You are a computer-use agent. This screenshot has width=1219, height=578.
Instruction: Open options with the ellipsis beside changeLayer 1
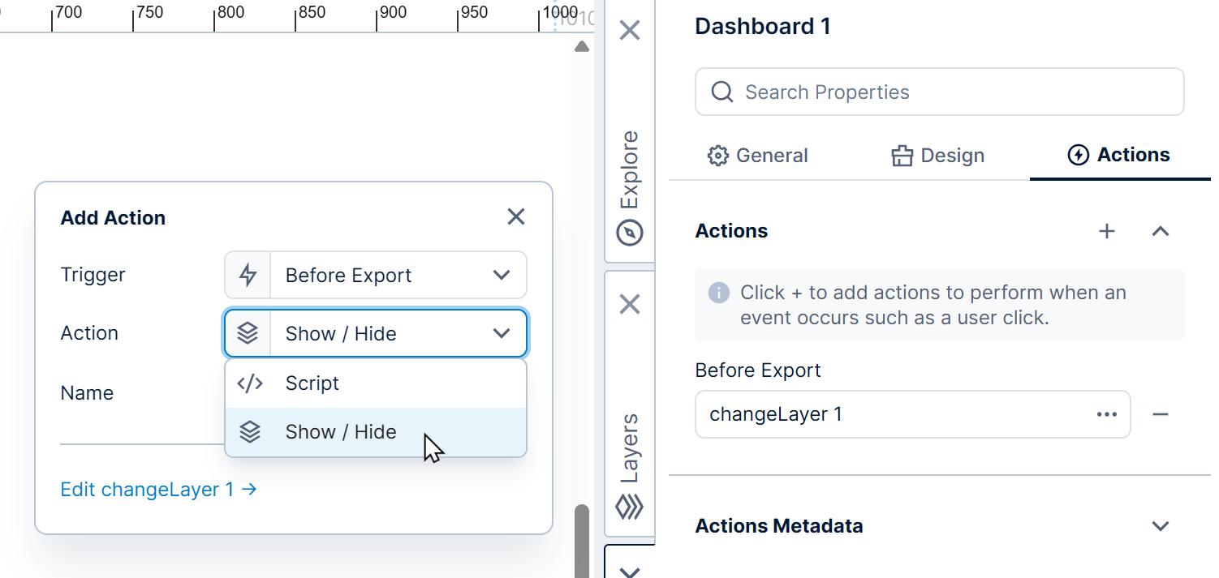pos(1106,414)
